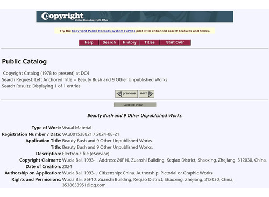
Task: Click the Copyright Claimant address text
Action: coord(164,160)
